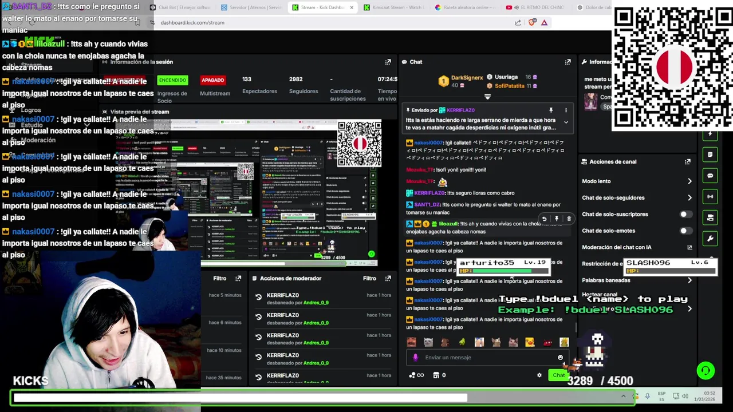Click the wrench sidebar icon
This screenshot has width=733, height=412.
(x=710, y=239)
